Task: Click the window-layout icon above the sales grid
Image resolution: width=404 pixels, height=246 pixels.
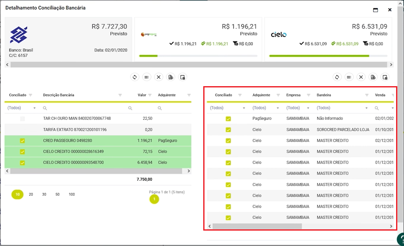Action: 385,77
